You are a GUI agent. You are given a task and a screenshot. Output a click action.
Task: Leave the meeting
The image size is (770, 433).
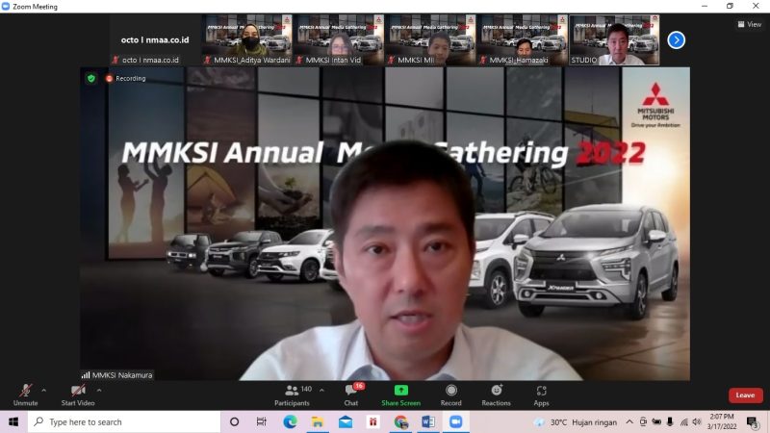(x=745, y=395)
